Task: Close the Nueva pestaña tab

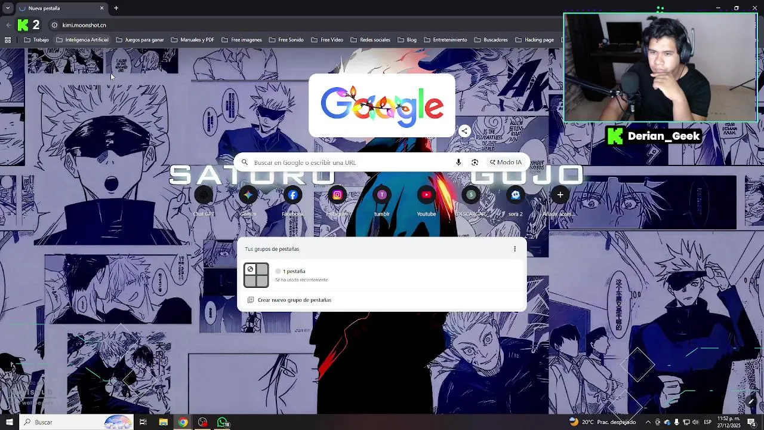Action: pyautogui.click(x=101, y=8)
